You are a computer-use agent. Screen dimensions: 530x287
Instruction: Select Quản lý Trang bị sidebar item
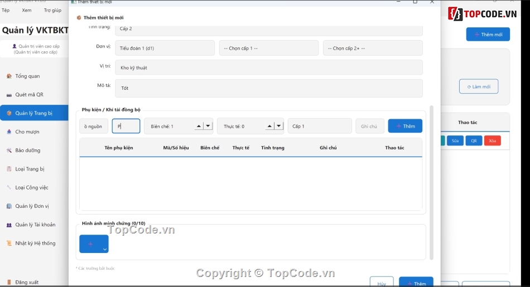coord(34,113)
